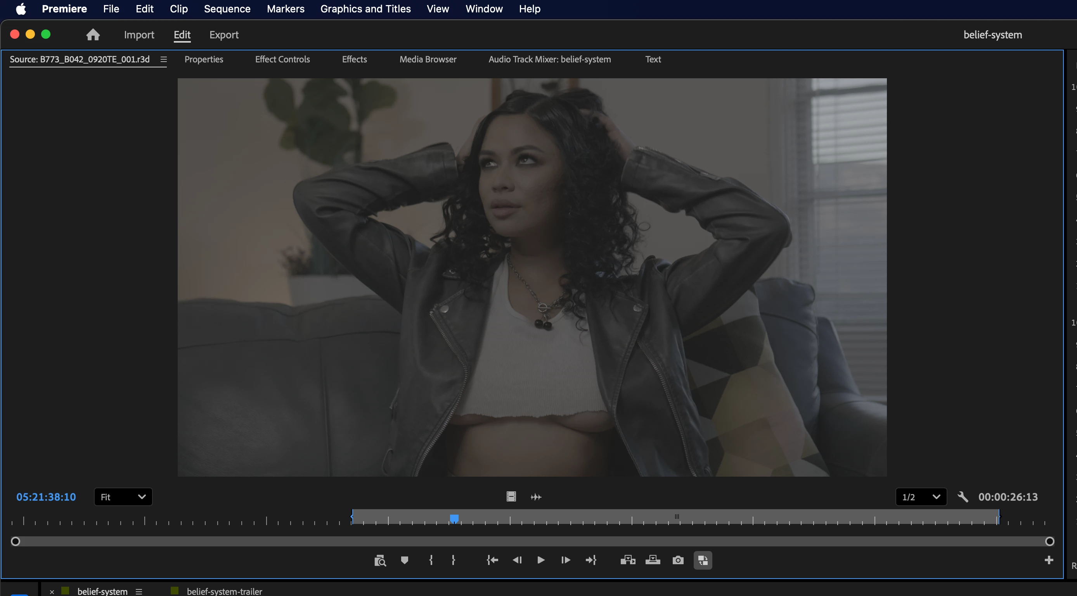Switch to the Effect Controls tab
1077x596 pixels.
282,59
